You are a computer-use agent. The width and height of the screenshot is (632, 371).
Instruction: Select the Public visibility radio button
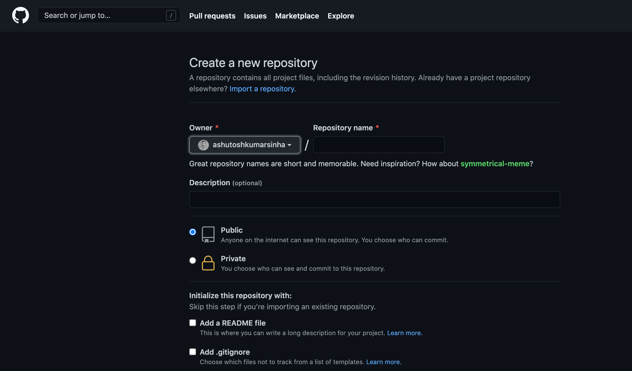click(193, 232)
